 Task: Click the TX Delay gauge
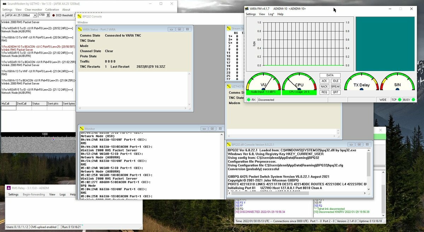coord(361,81)
